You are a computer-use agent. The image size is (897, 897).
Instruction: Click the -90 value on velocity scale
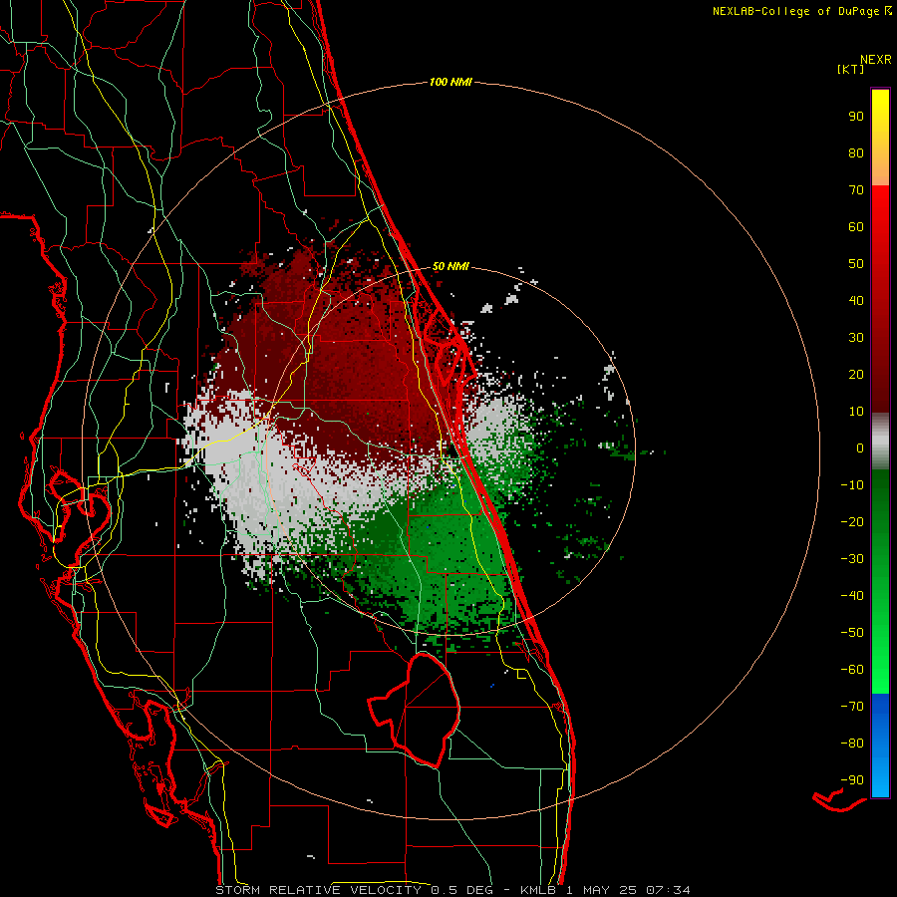point(852,780)
